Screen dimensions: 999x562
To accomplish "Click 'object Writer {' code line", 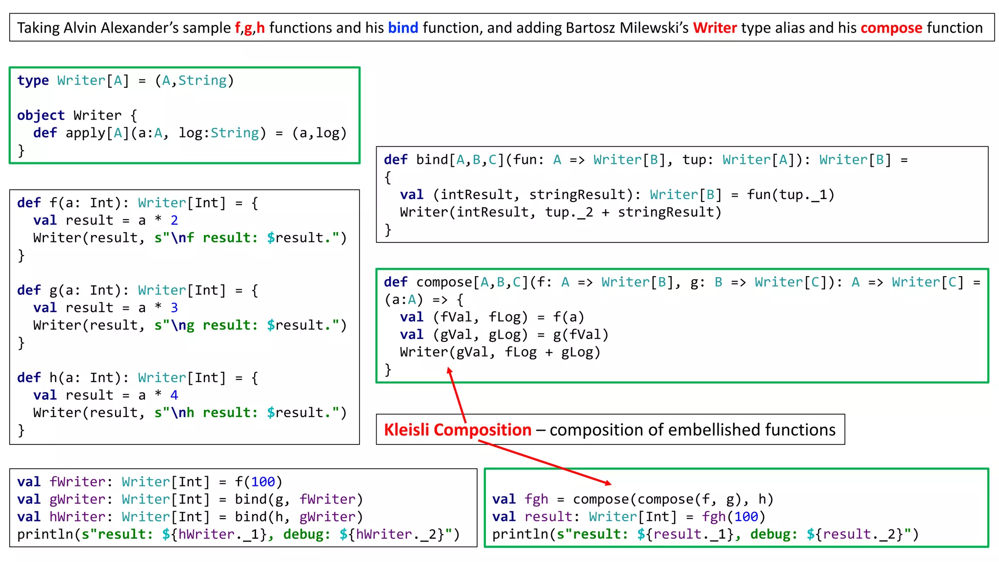I will (77, 116).
